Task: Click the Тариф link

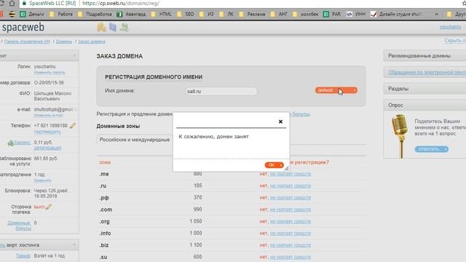Action: (x=23, y=255)
